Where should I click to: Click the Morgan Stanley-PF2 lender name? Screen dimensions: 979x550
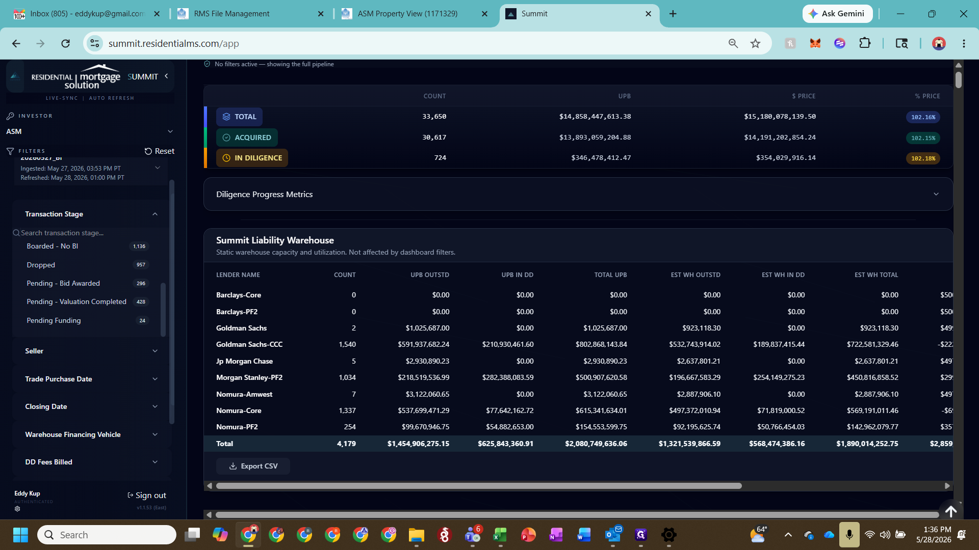click(x=249, y=377)
